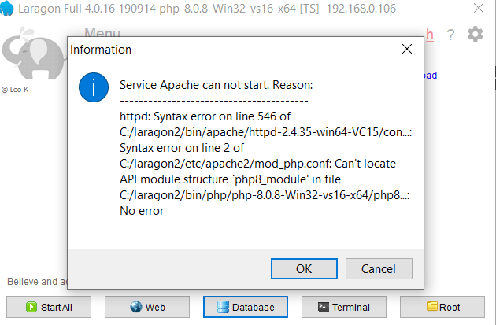
Task: Open the Laragon Menu label
Action: 102,34
